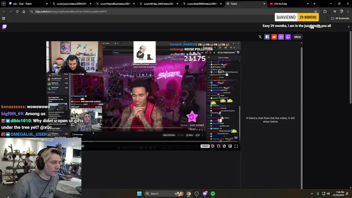Open Spotify from the taskbar
The width and height of the screenshot is (352, 198).
tap(213, 194)
